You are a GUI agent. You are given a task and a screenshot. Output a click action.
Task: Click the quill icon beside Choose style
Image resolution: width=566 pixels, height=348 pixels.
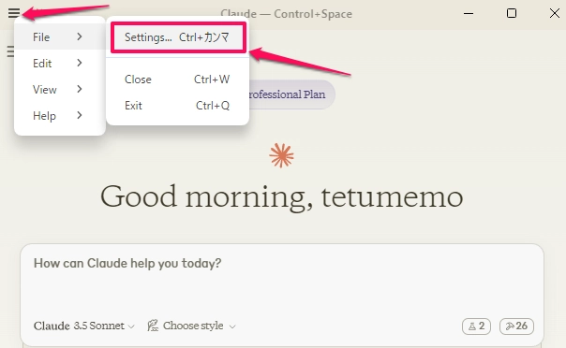click(x=153, y=326)
